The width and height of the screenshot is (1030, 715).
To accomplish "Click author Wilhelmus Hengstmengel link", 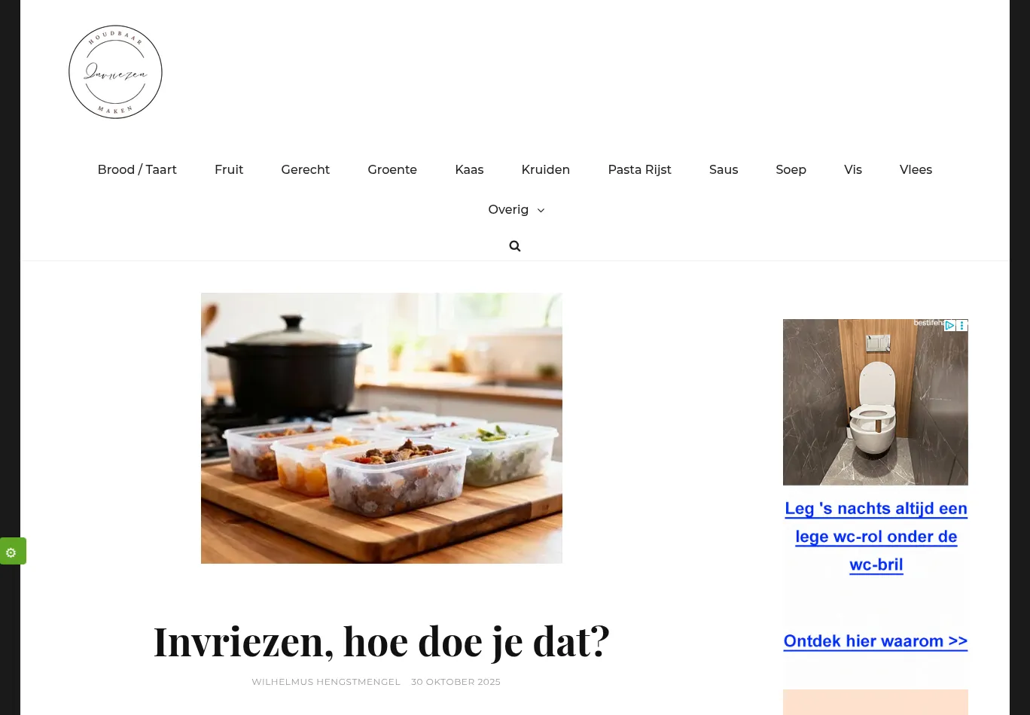I will click(326, 682).
